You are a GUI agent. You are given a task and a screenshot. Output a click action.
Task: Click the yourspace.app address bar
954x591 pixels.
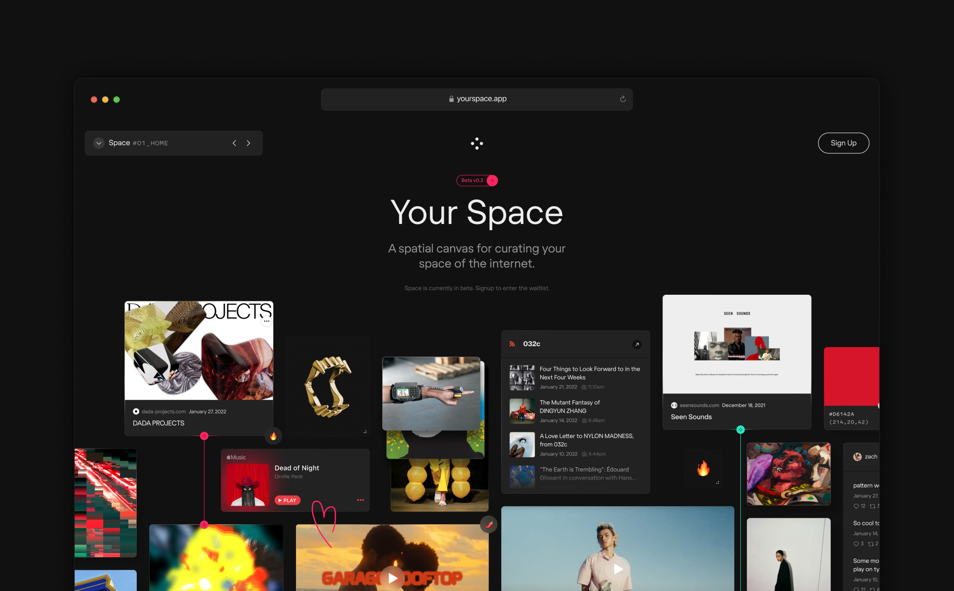[x=477, y=99]
